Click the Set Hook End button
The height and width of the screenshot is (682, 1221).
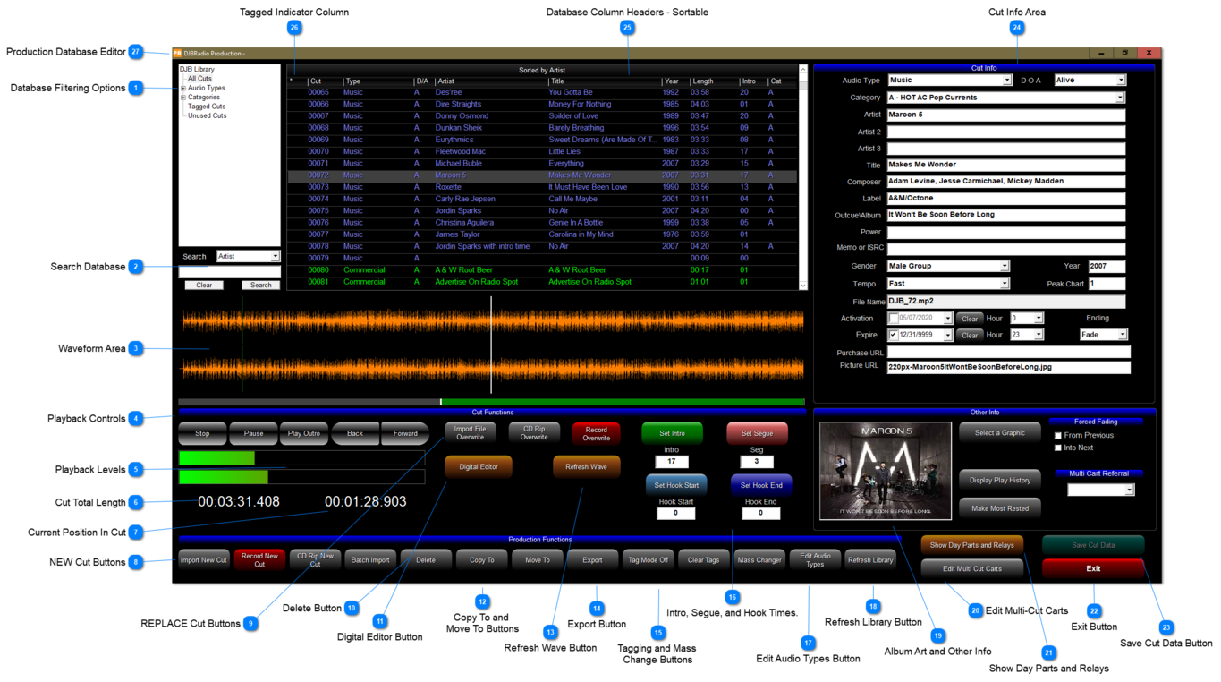tap(761, 485)
